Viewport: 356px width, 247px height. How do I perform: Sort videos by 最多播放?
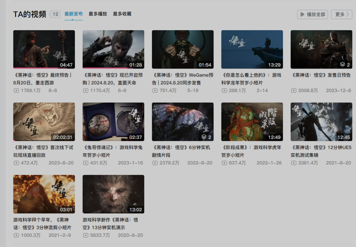(x=98, y=14)
